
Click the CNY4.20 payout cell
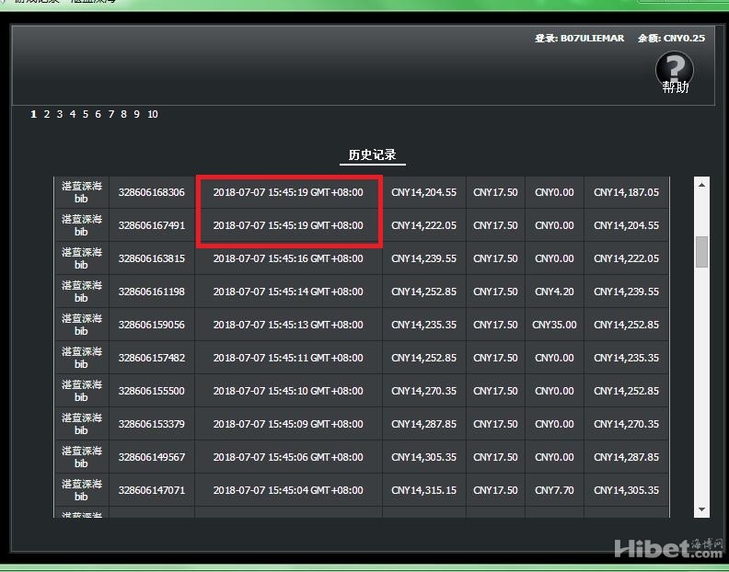click(554, 292)
